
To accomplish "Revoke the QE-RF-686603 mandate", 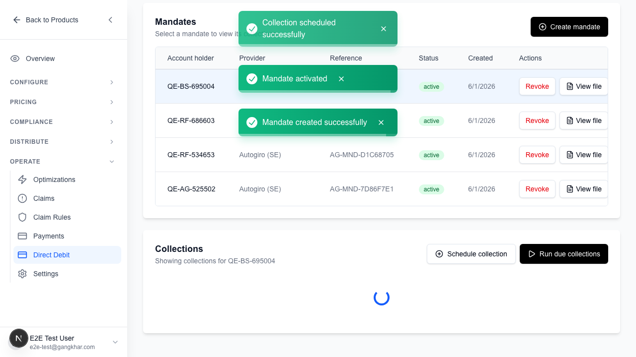I will 537,120.
